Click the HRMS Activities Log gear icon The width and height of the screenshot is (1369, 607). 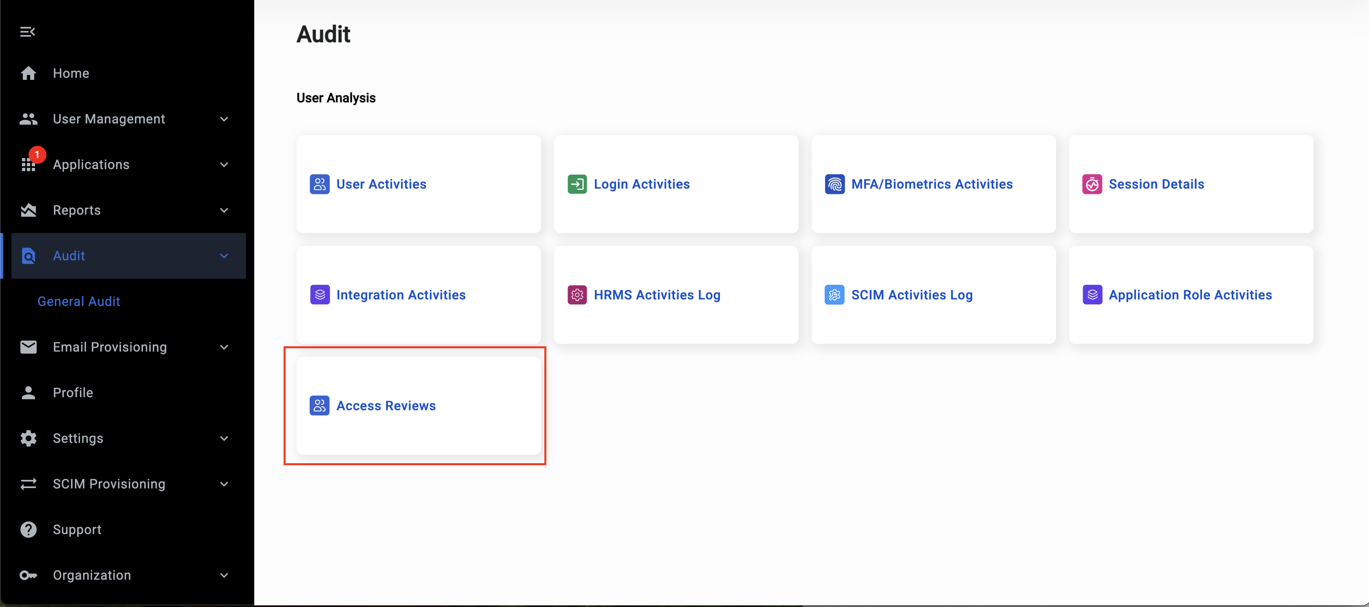tap(577, 295)
